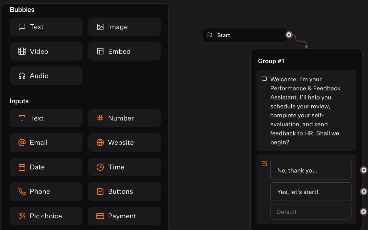Choose the Pic choice input block
This screenshot has height=230, width=368.
point(46,216)
